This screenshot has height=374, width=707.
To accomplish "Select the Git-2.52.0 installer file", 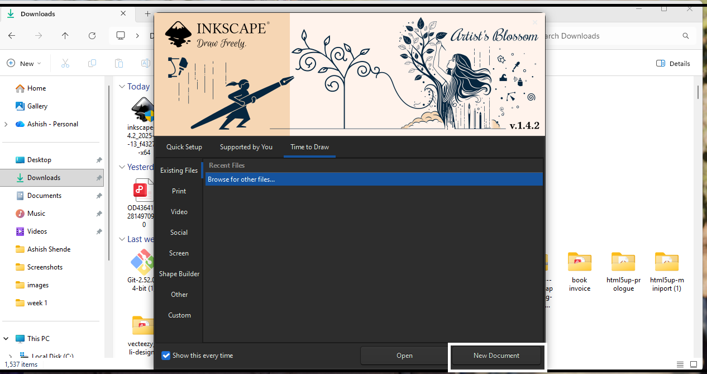I will (141, 271).
